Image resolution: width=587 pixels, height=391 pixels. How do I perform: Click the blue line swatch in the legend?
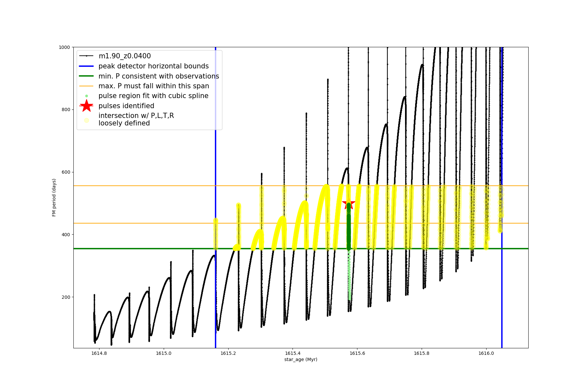[86, 66]
